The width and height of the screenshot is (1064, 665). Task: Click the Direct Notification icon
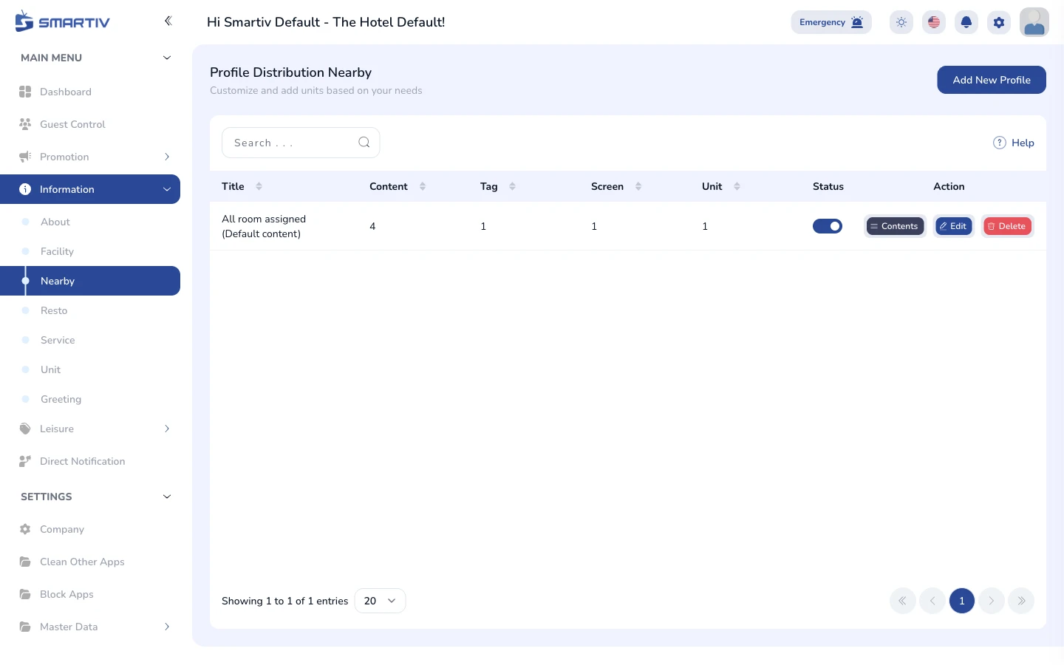[x=25, y=461]
